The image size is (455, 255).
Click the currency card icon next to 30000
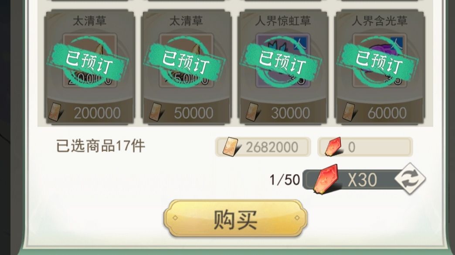[x=252, y=112]
